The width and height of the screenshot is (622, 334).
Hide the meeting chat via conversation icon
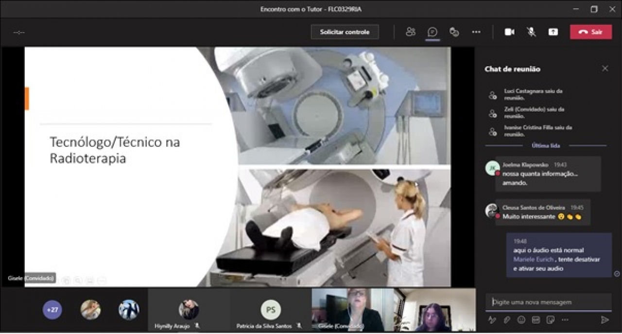point(432,32)
